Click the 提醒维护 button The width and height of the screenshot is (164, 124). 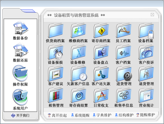pyautogui.click(x=146, y=115)
